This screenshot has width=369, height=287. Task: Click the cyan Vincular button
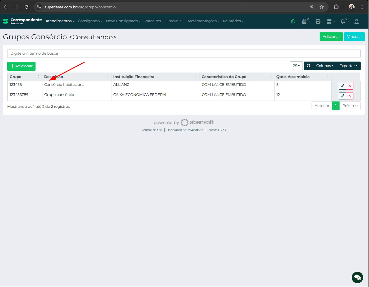[354, 37]
